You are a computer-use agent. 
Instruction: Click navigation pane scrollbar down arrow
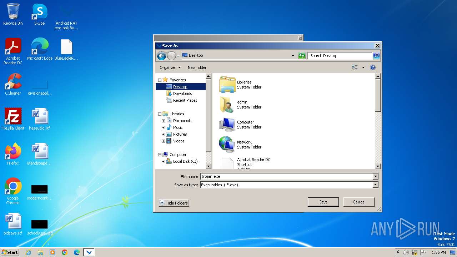pos(209,166)
